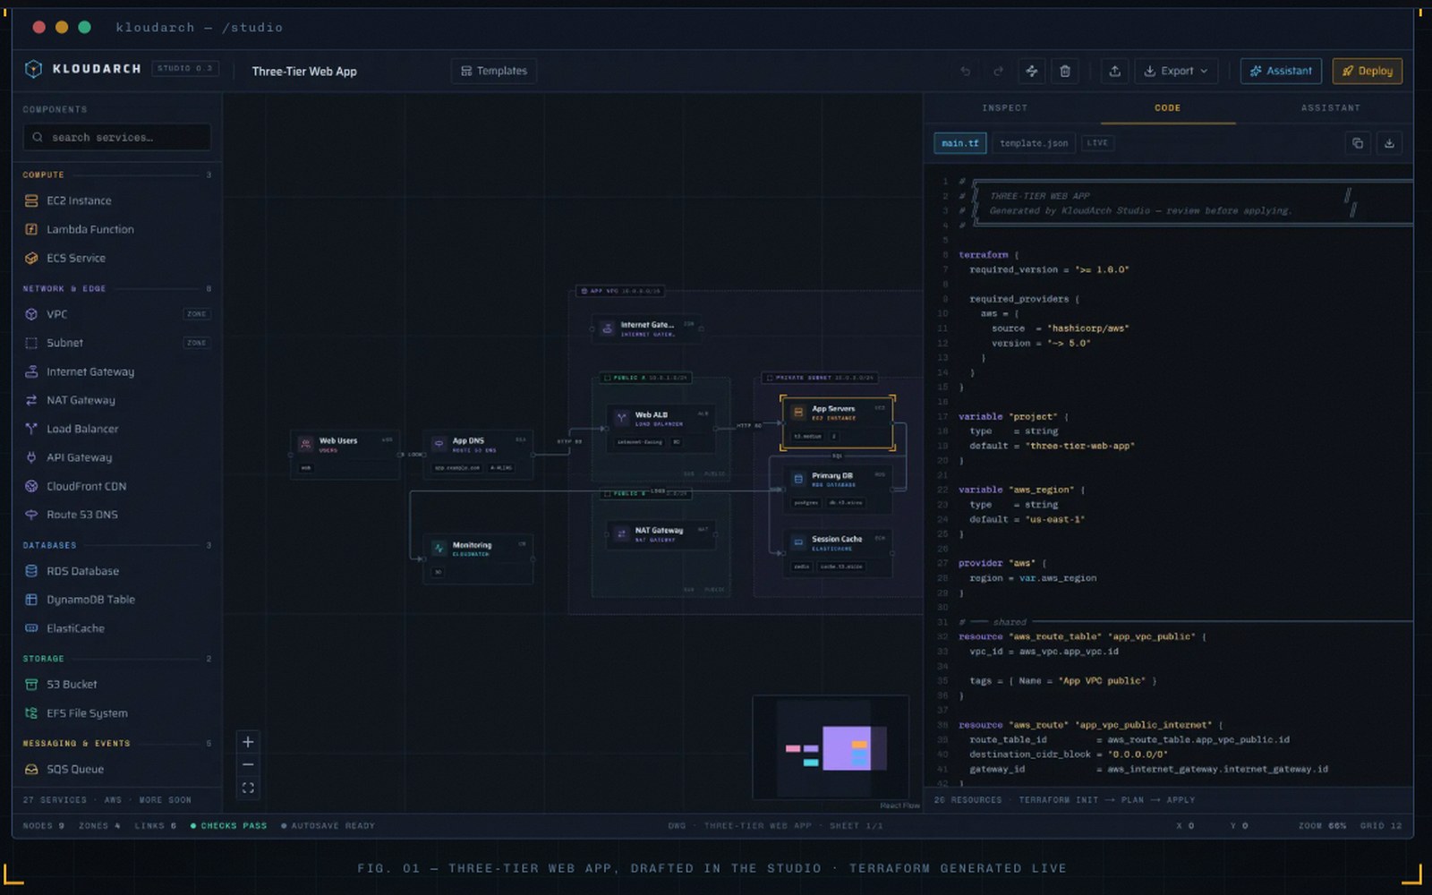Open the Assistant button
Viewport: 1432px width, 895px height.
pyautogui.click(x=1281, y=71)
